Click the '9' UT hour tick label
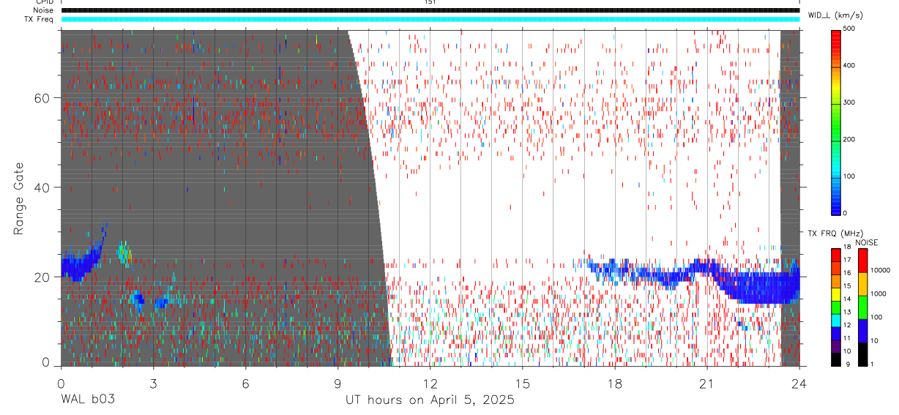Screen dimensions: 899x415 click(337, 383)
